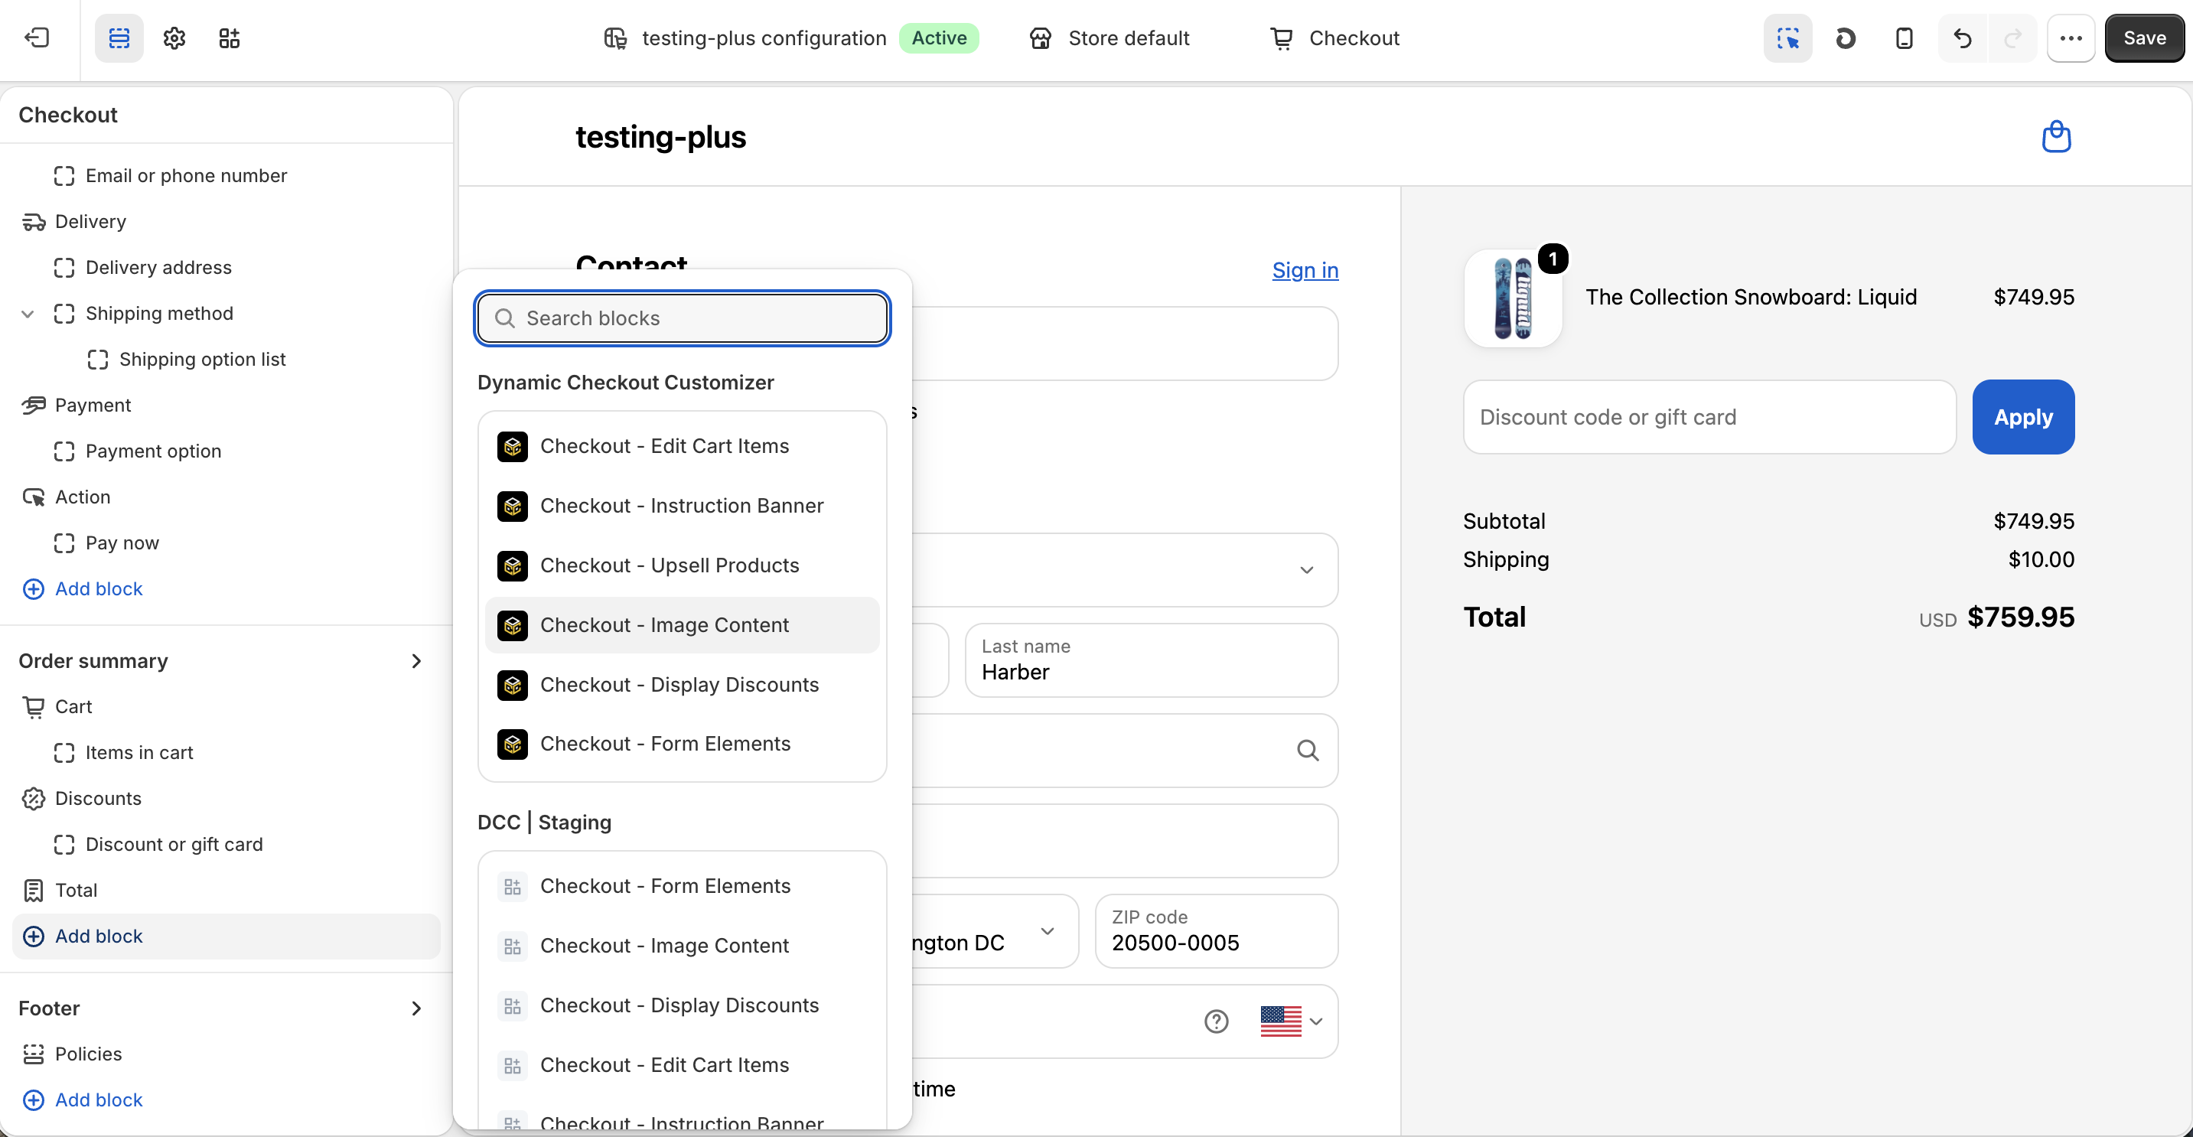This screenshot has width=2193, height=1137.
Task: Click the Save button
Action: pyautogui.click(x=2143, y=37)
